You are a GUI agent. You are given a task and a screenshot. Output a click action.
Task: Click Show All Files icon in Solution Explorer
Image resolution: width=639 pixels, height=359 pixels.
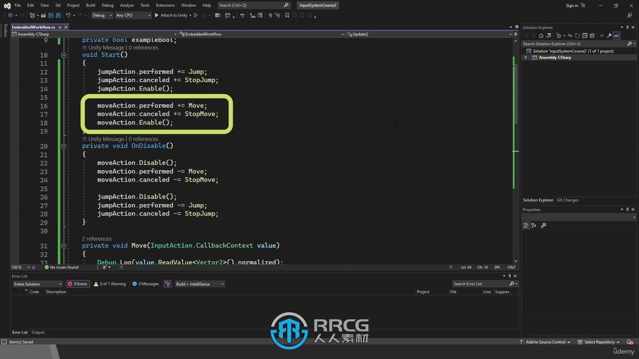tap(592, 36)
